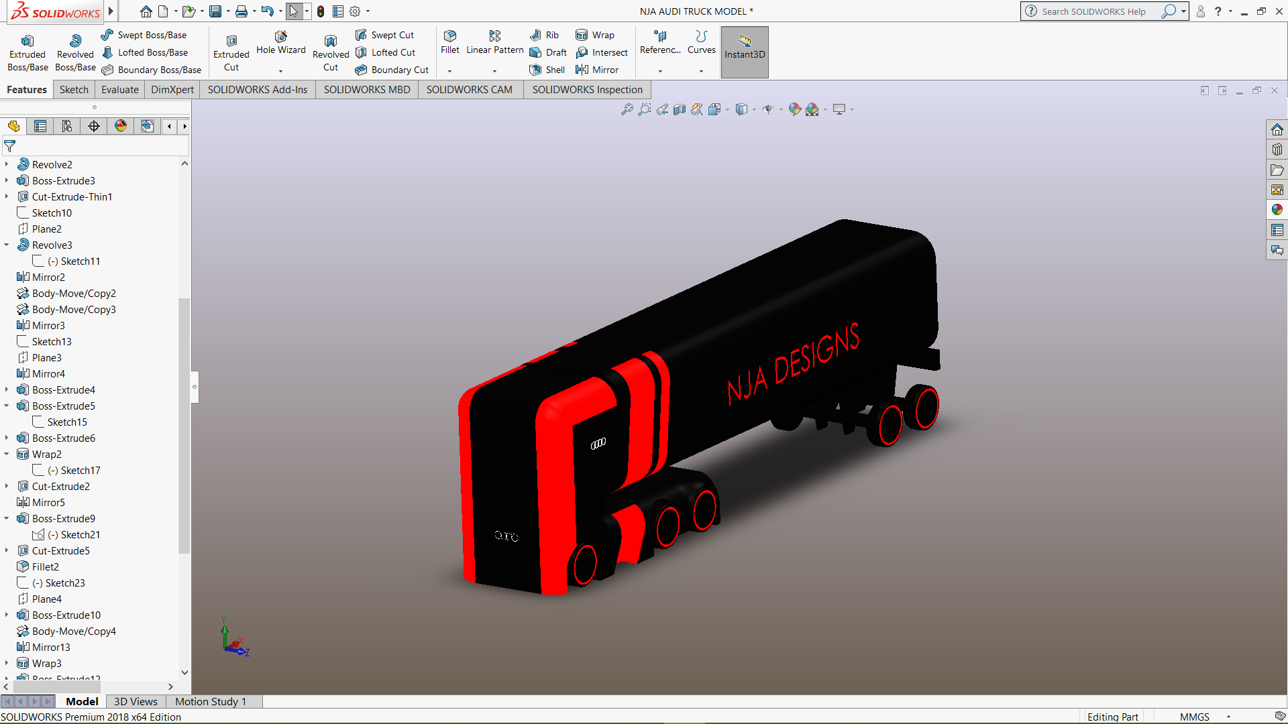Screen dimensions: 1288x724
Task: Open the ConfigurationManager panel tab
Action: click(67, 126)
